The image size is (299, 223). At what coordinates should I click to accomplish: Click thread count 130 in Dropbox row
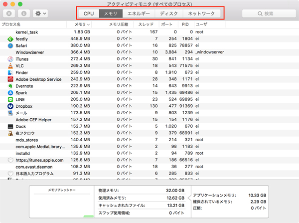(153, 106)
